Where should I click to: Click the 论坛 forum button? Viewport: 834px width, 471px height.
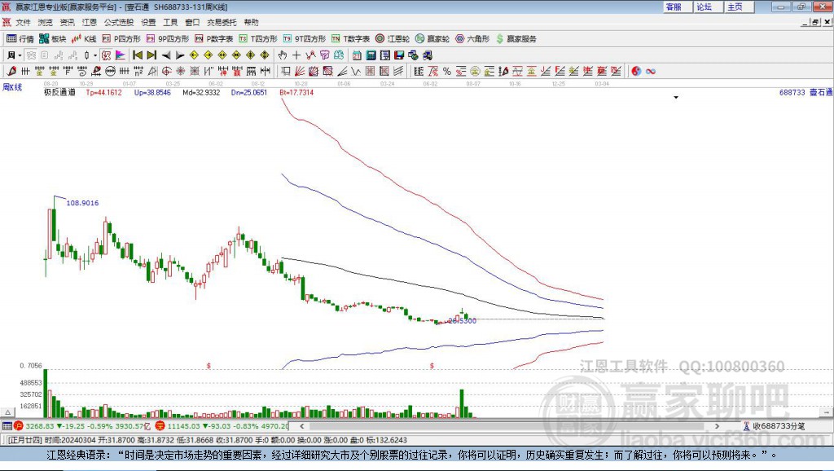(x=708, y=7)
